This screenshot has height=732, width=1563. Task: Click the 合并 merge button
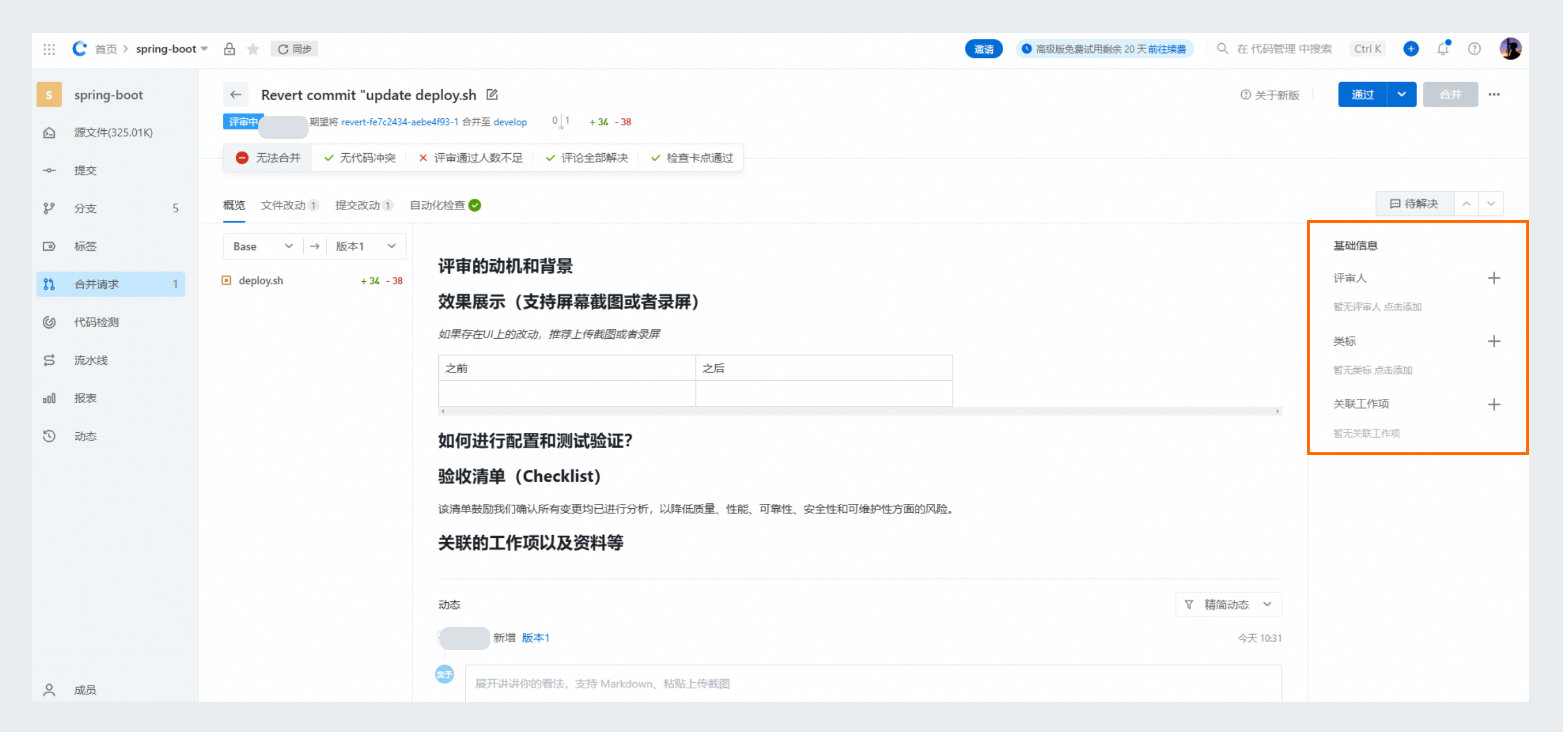[x=1451, y=95]
